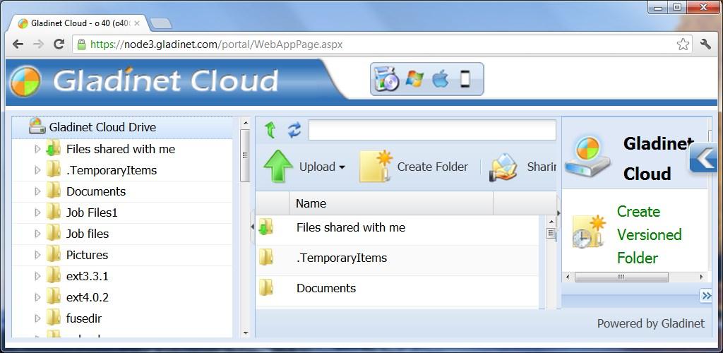723x353 pixels.
Task: Click the folder tree vertical scrollbar thumb
Action: tap(245, 155)
